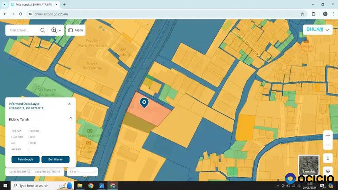Select the Peta Interaktif BHUMI browser tab
The height and width of the screenshot is (190, 338).
[x=34, y=4]
